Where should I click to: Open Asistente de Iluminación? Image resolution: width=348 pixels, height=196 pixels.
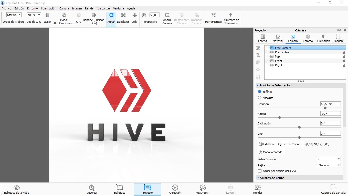coord(231,19)
